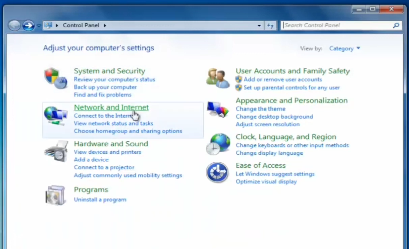Click the Clock, Language, and Region globe icon
The image size is (409, 249).
tap(218, 144)
